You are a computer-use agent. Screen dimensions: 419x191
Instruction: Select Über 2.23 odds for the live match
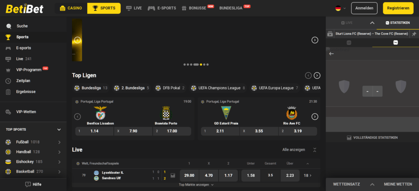point(290,175)
